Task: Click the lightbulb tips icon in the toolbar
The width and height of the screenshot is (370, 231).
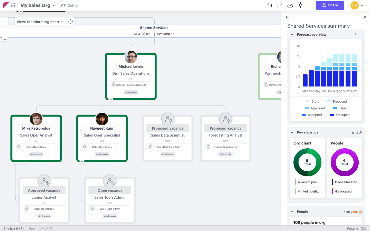Action: pos(300,5)
